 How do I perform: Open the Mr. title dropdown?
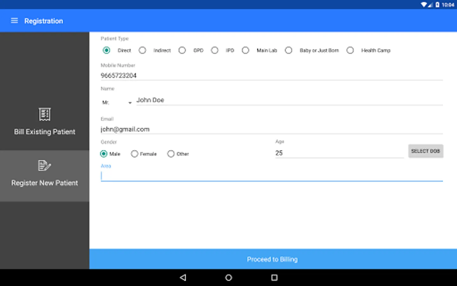116,102
